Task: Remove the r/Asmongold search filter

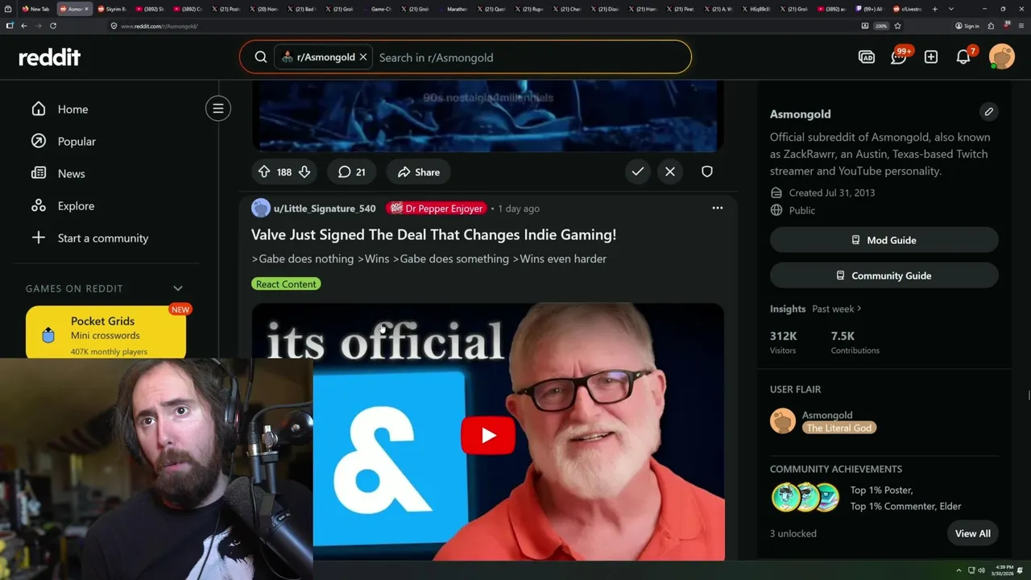Action: (x=363, y=57)
